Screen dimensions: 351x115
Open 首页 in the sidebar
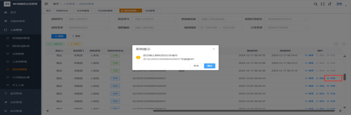coord(21,12)
